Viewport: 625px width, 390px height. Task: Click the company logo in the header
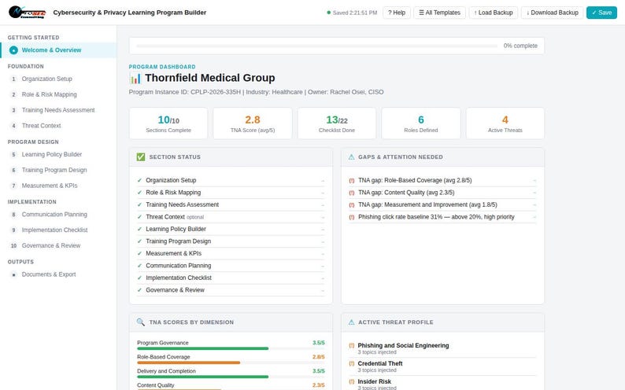27,13
